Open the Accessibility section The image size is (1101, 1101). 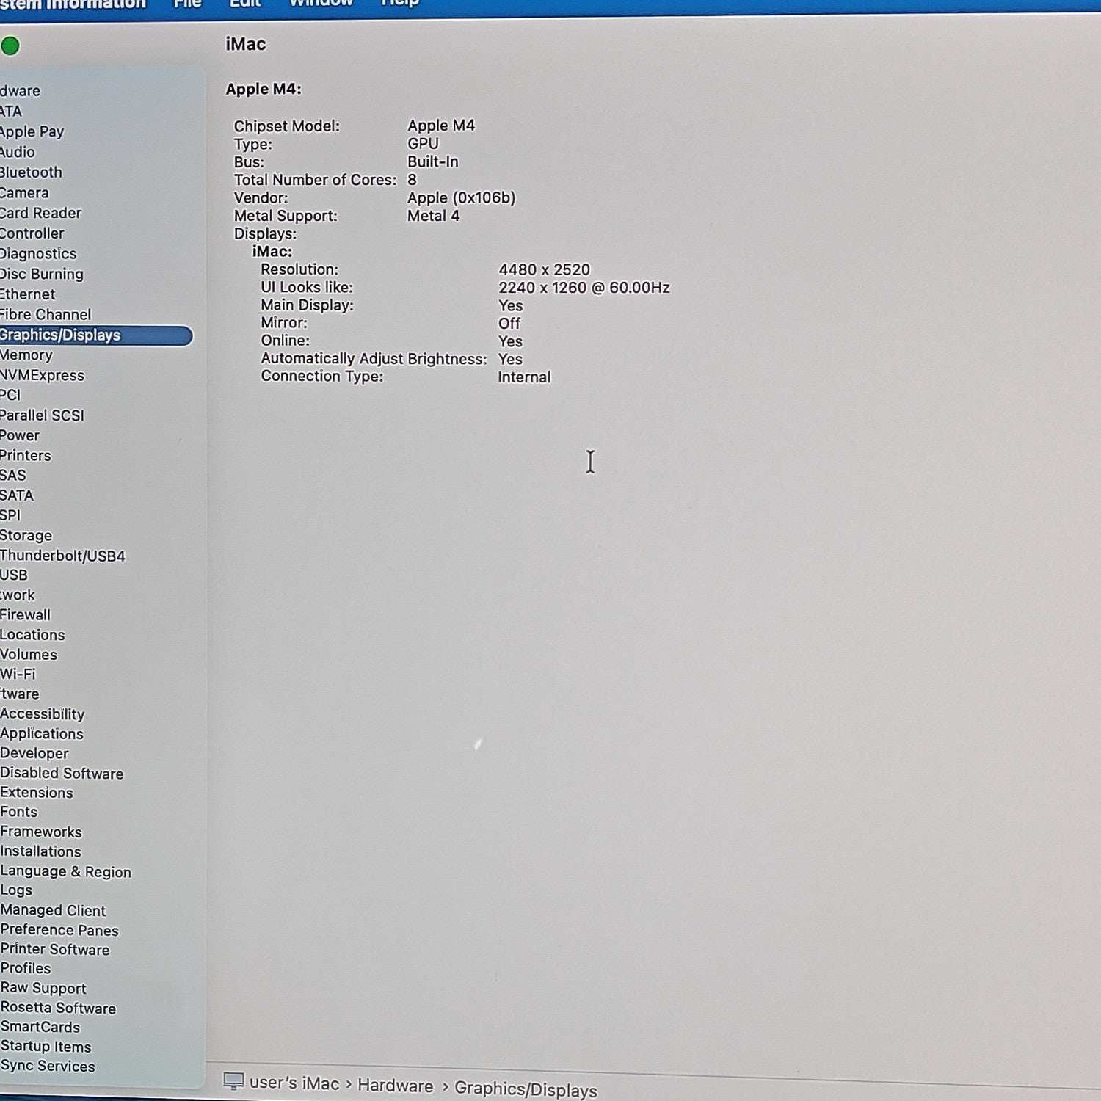pos(43,714)
